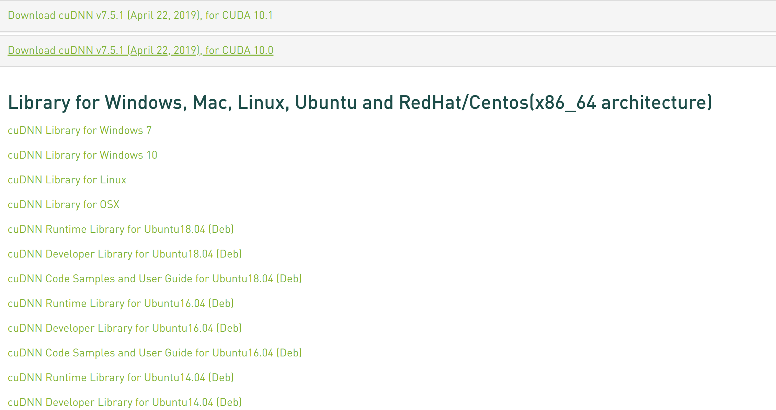Click 'Windows 7' text in first library link

click(125, 130)
